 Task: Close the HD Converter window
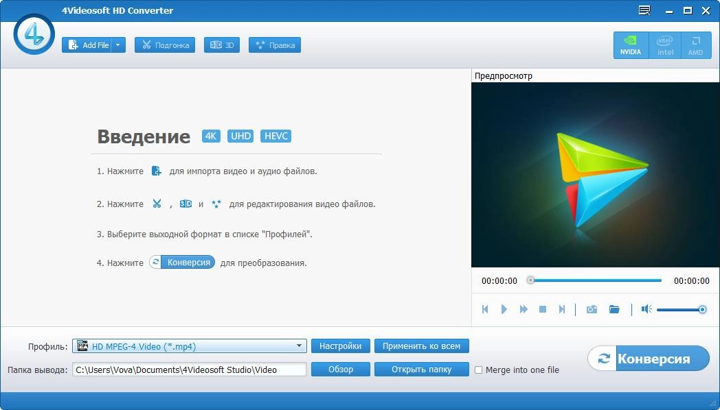coord(706,10)
